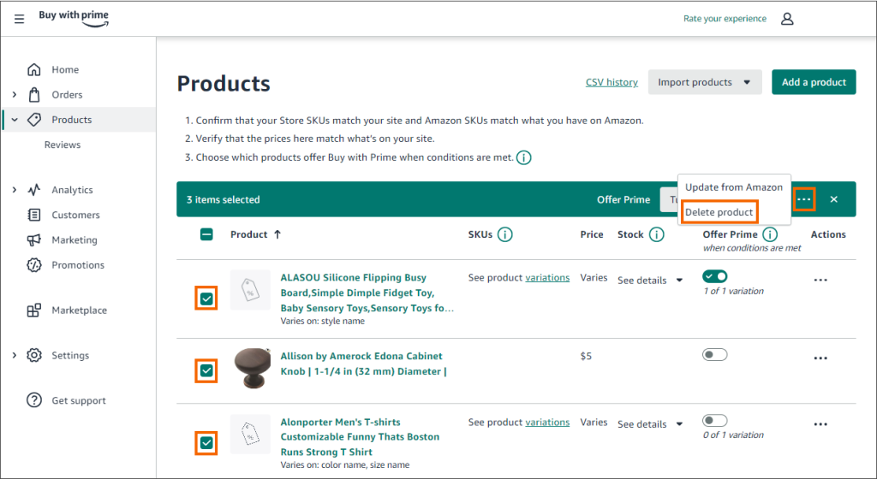Click the Marketing megaphone icon
This screenshot has width=877, height=479.
(34, 240)
